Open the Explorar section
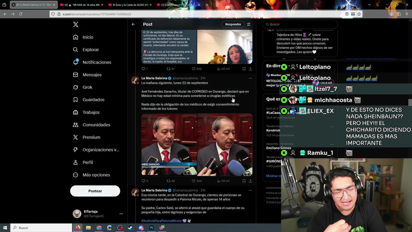This screenshot has width=412, height=232. (x=86, y=50)
